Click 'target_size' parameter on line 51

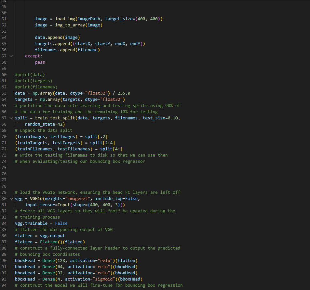pos(119,19)
